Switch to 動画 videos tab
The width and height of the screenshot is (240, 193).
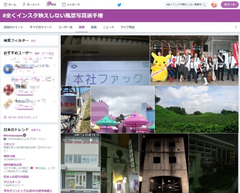click(x=94, y=27)
